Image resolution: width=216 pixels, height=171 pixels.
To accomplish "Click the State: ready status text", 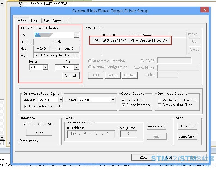I will [x=29, y=141].
